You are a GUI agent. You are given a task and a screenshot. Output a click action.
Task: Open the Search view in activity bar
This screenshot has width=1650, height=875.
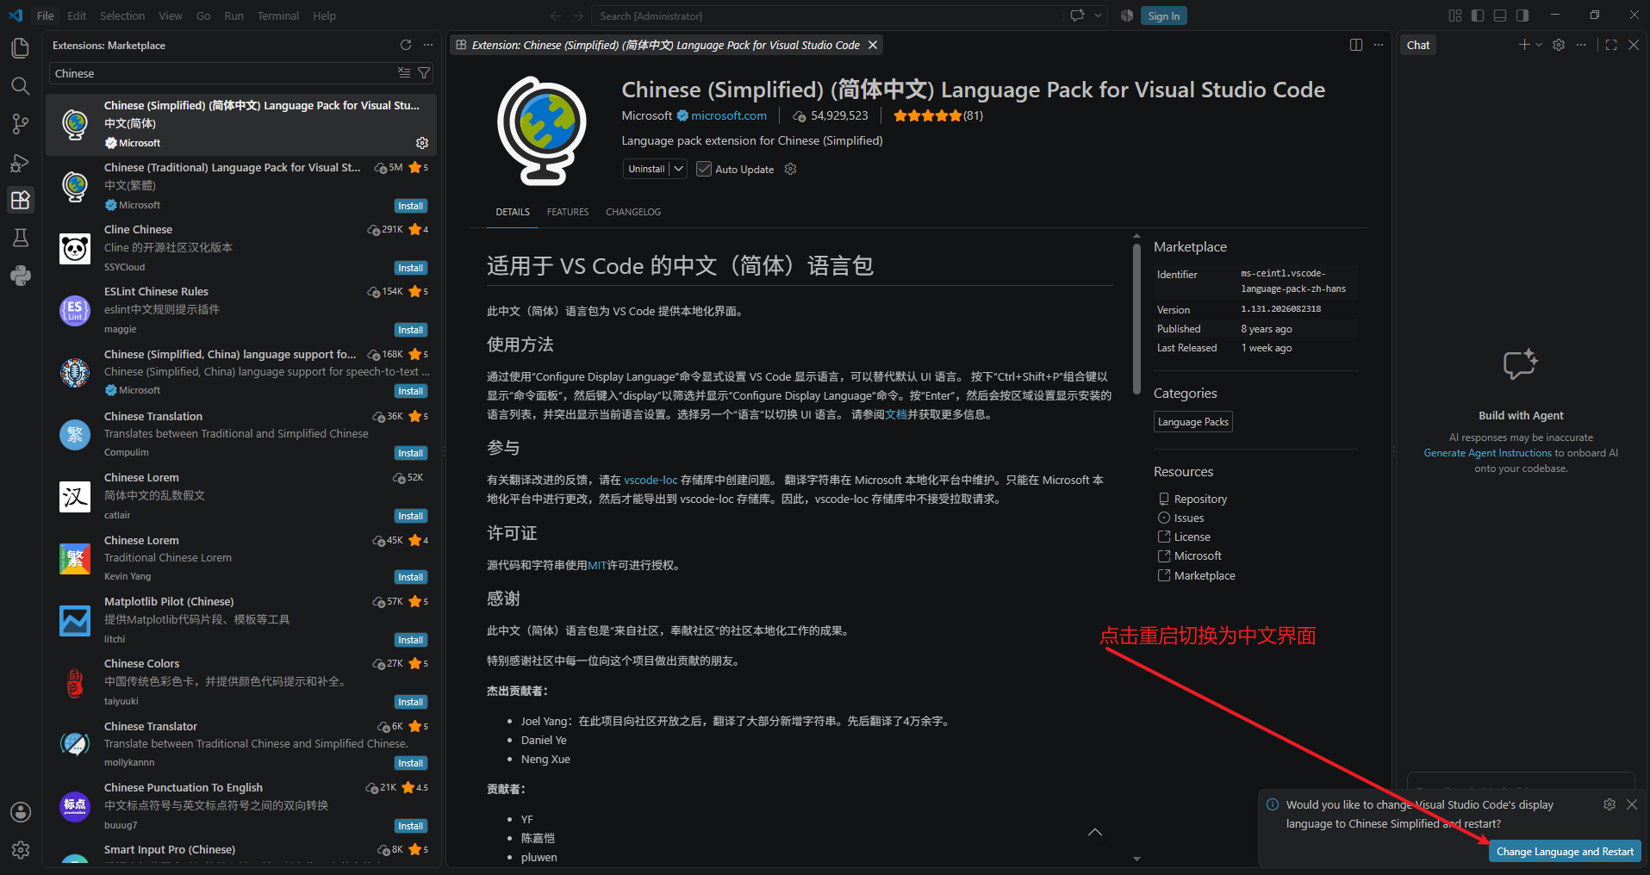coord(21,86)
